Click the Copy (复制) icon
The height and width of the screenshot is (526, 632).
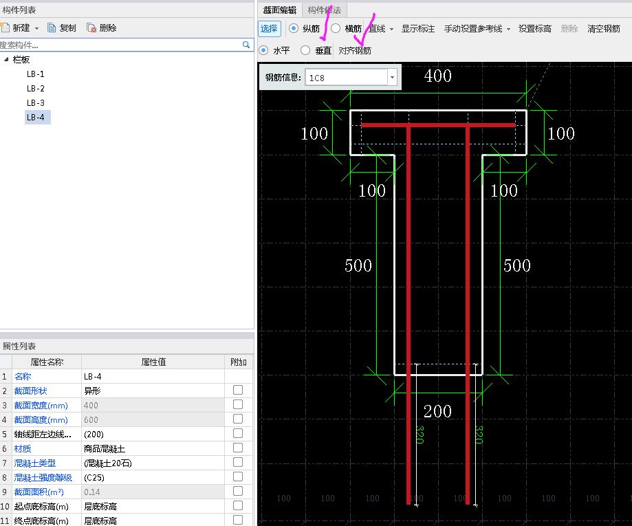click(52, 28)
